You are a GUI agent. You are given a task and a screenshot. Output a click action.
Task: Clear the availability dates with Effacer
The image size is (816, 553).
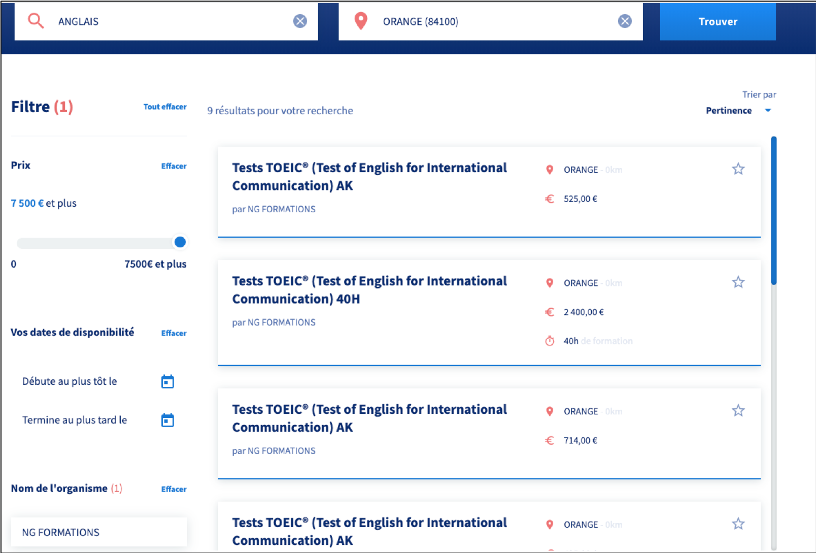click(174, 333)
